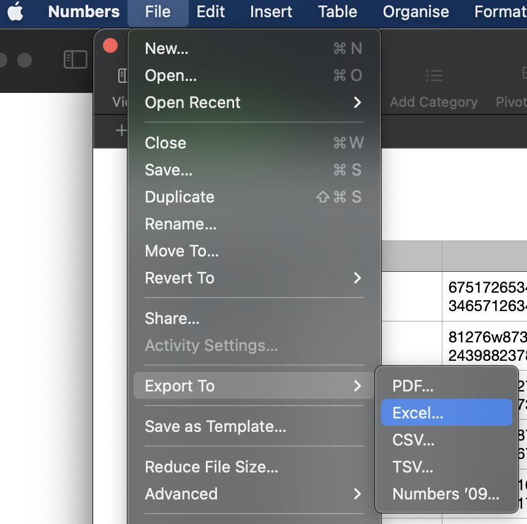Choose Open… from File menu
Image resolution: width=527 pixels, height=524 pixels.
254,75
